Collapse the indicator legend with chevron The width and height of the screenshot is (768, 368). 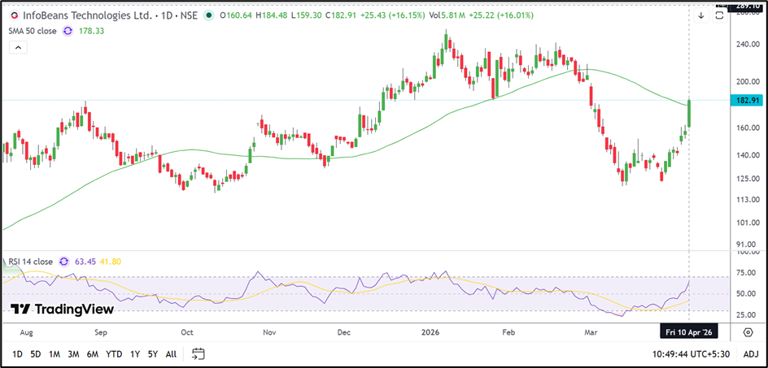pos(18,48)
